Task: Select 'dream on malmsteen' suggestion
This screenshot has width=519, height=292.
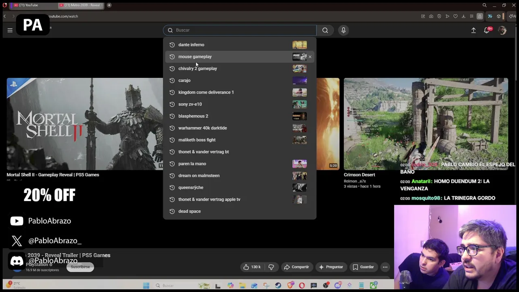Action: [240, 176]
